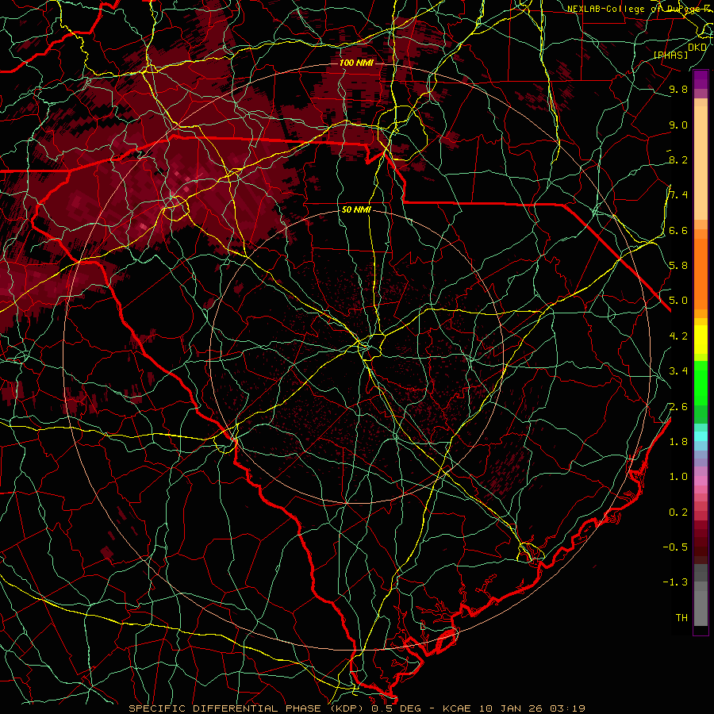Click the 0.2 scale value

678,512
